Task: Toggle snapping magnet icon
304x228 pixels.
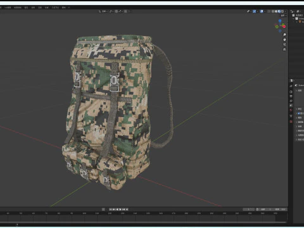Action: (117, 11)
